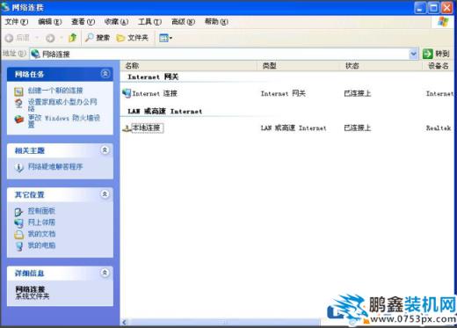Click the Internet 网关 group heading
The width and height of the screenshot is (457, 328).
point(153,77)
